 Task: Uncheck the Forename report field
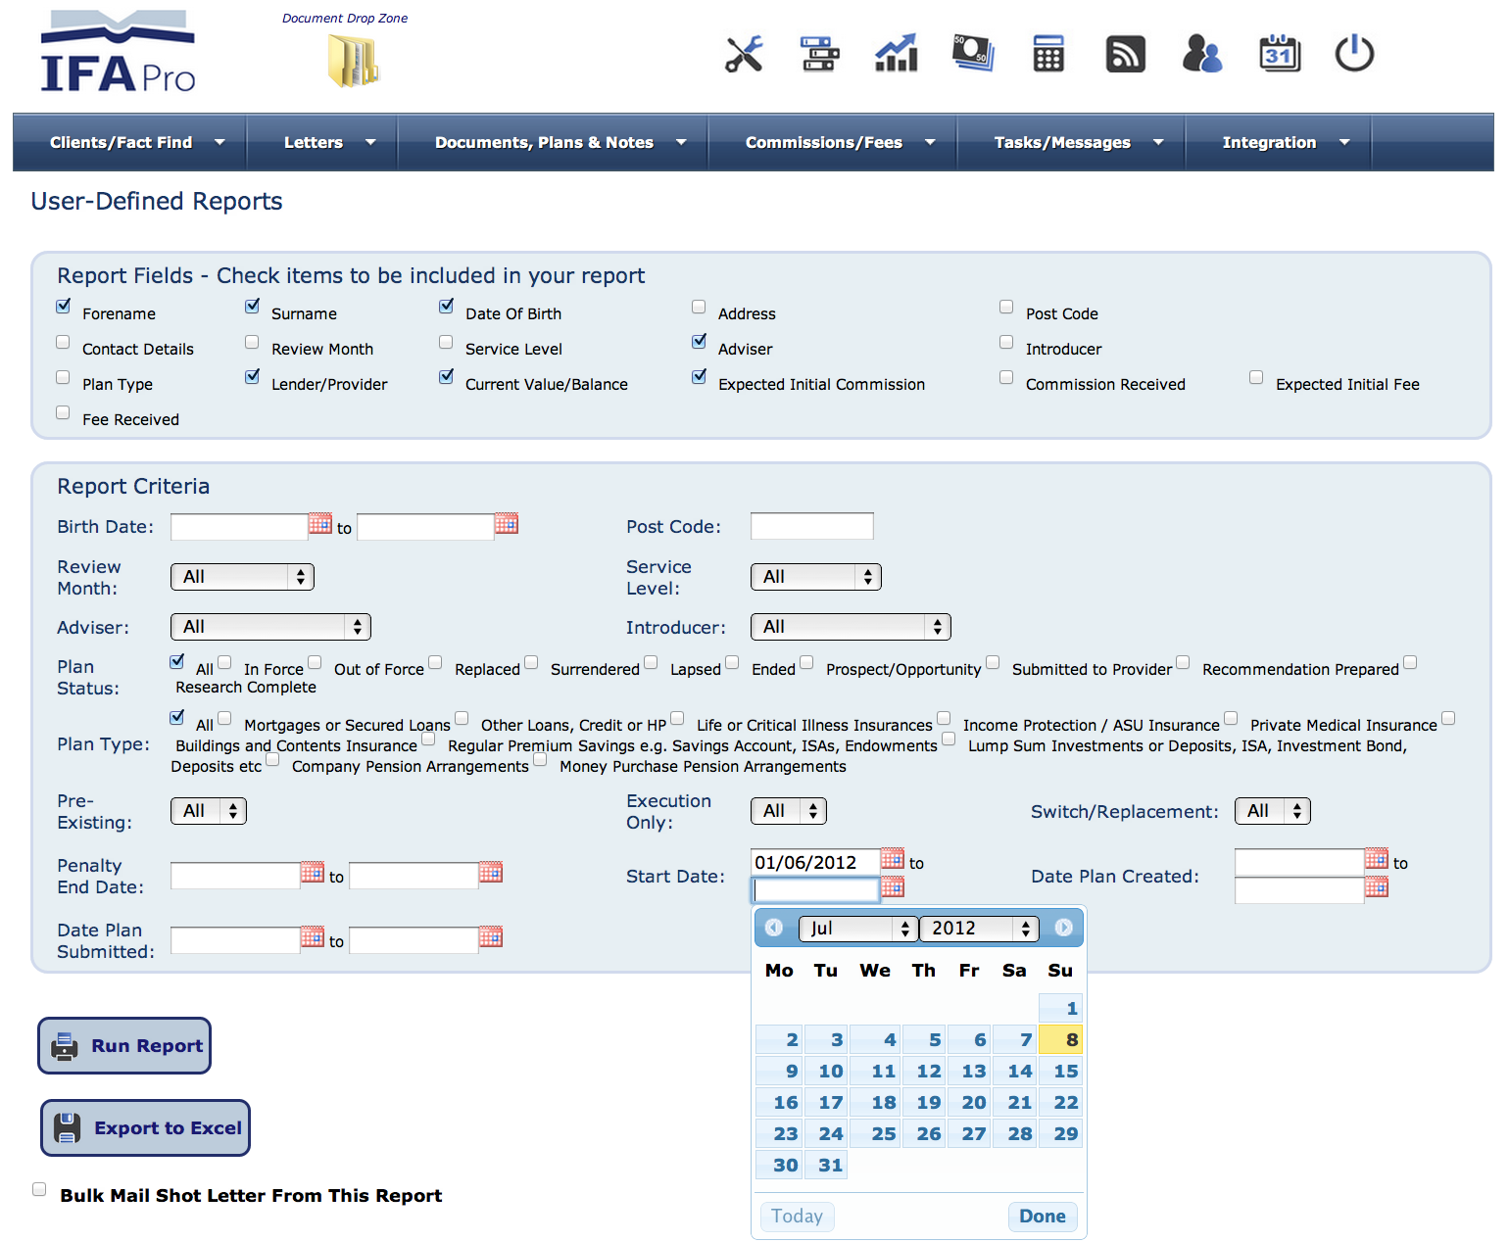(x=64, y=307)
